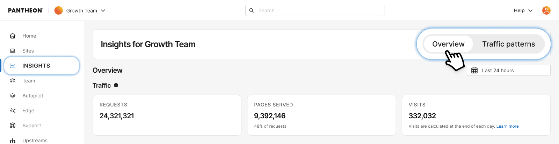Select INSIGHTS in the sidebar
The width and height of the screenshot is (559, 144).
42,66
